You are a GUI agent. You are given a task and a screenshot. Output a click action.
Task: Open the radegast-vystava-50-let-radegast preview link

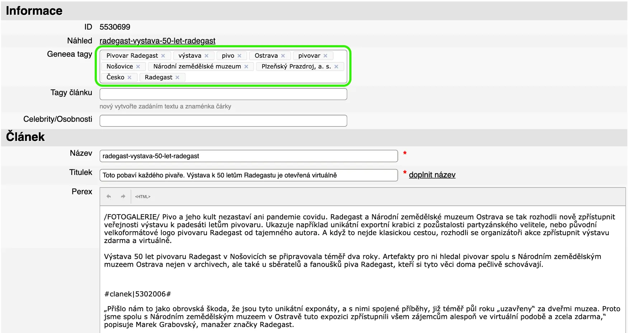[x=157, y=41]
